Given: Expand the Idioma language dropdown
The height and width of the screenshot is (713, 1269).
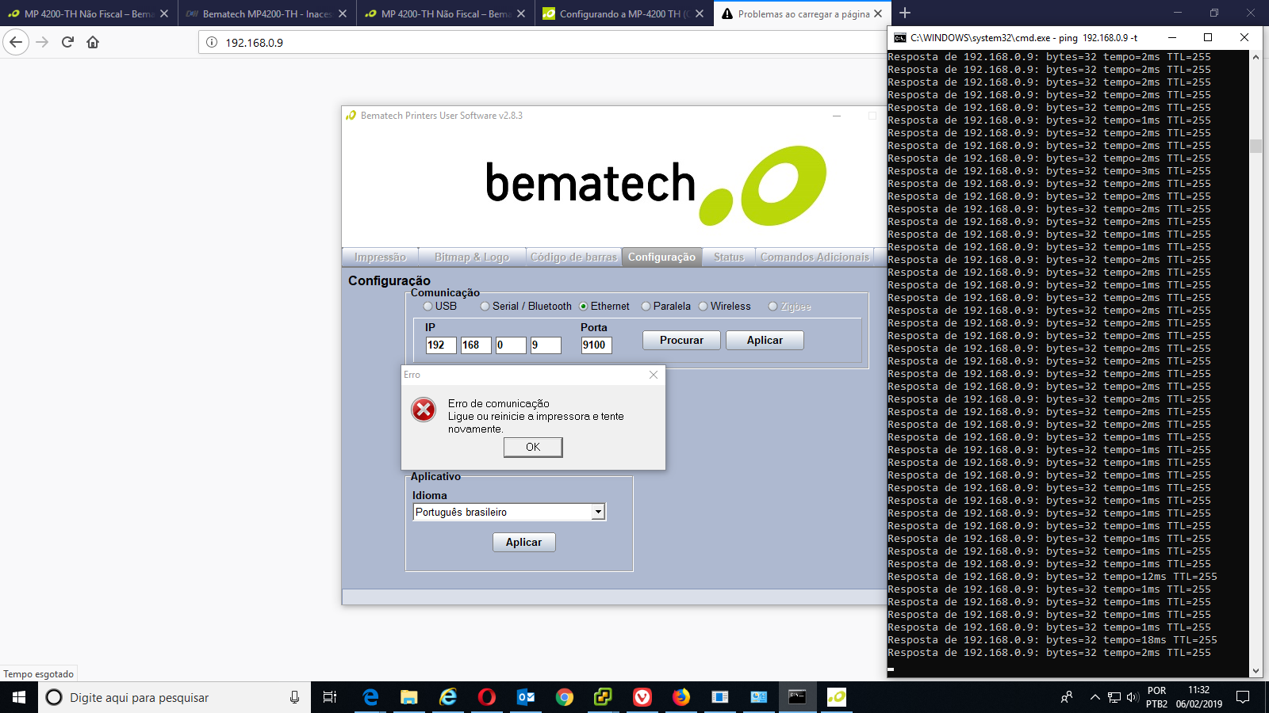Looking at the screenshot, I should coord(599,513).
